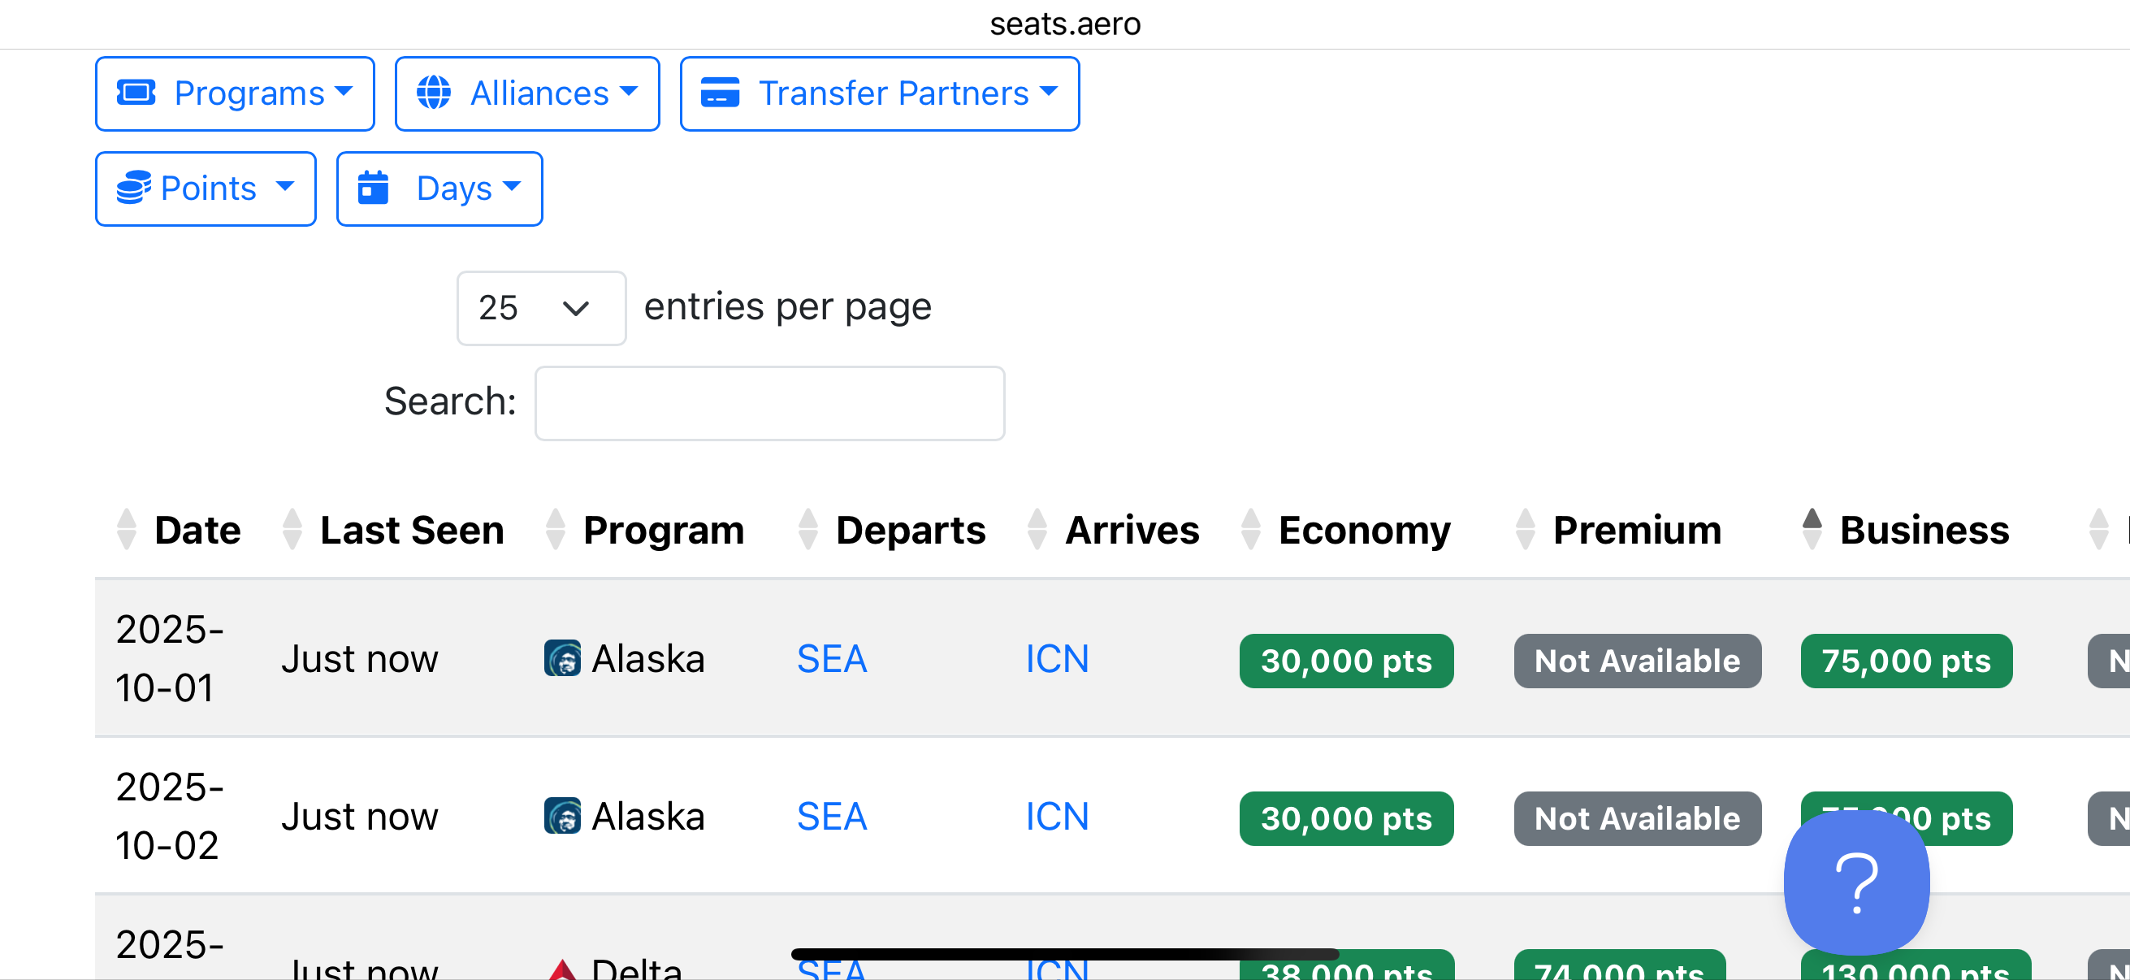Viewport: 2130px width, 980px height.
Task: Sort by Economy column arrows
Action: (1251, 529)
